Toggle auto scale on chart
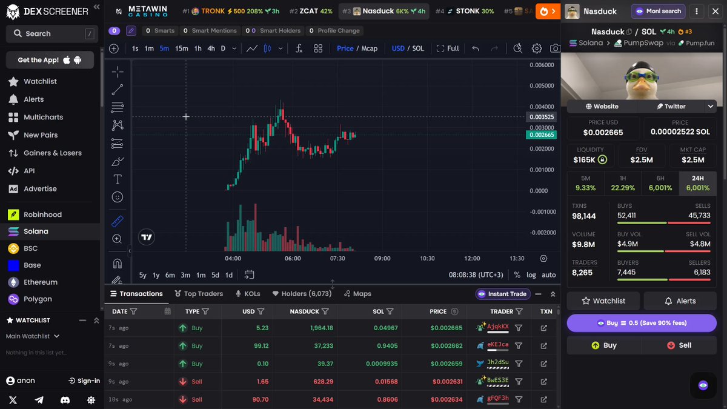The height and width of the screenshot is (409, 727). pos(549,274)
